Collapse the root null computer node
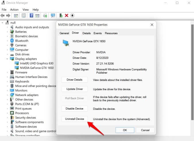The width and height of the screenshot is (194, 141). click(2, 23)
